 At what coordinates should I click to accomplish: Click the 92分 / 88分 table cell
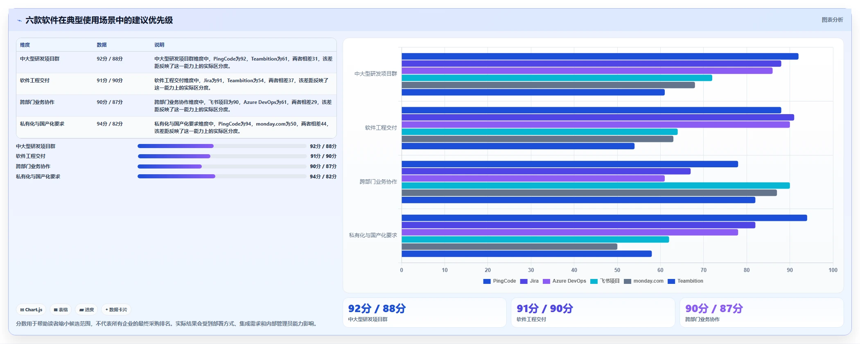pos(110,59)
